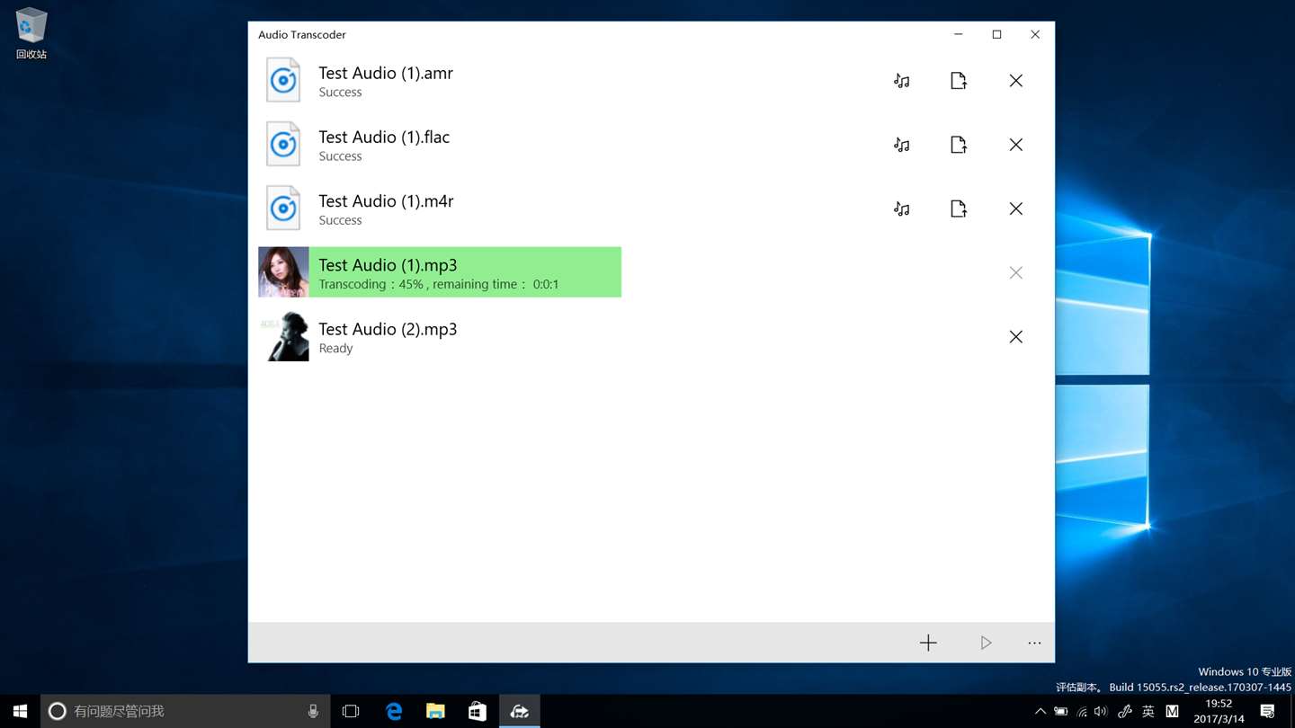
Task: Open Windows Store from the taskbar
Action: tap(477, 711)
